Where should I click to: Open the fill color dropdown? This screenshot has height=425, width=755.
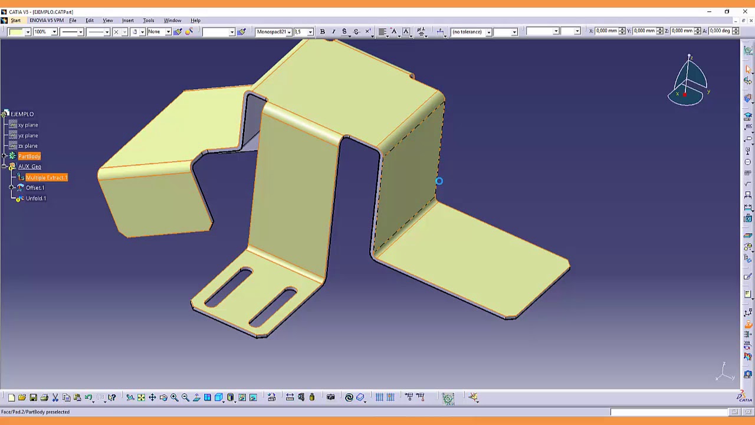click(x=28, y=31)
